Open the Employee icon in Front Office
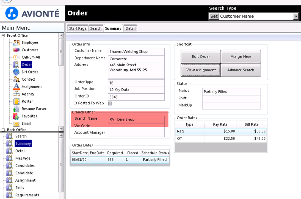The image size is (301, 199). pyautogui.click(x=16, y=42)
